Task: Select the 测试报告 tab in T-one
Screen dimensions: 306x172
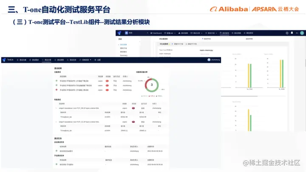Action: [x=224, y=33]
